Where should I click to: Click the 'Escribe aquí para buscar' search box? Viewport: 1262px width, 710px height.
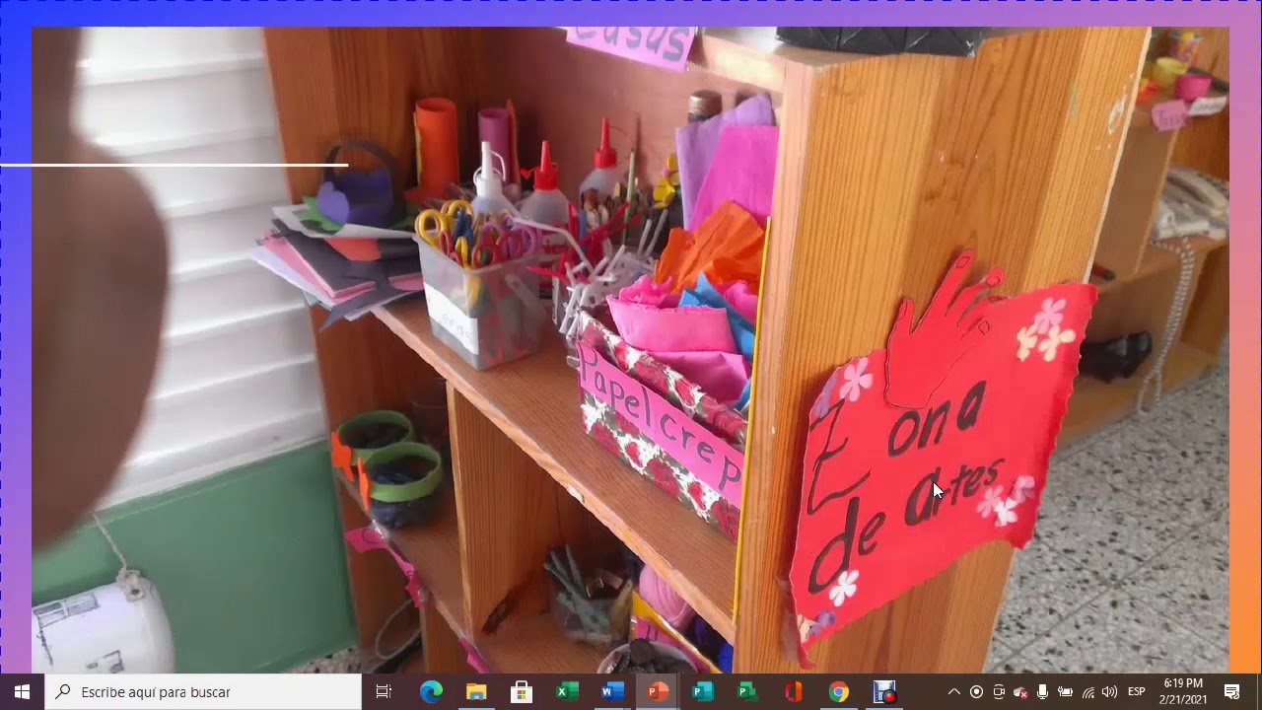(203, 692)
